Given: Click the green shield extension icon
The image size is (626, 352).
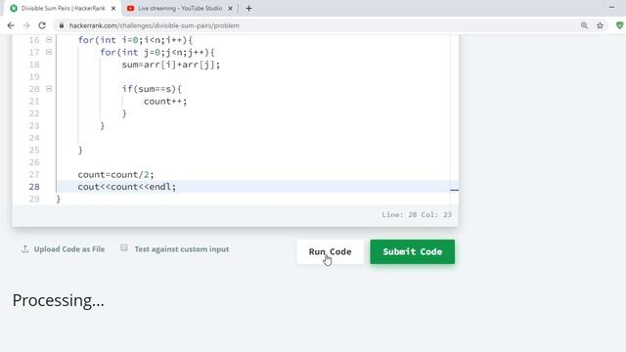Looking at the screenshot, I should point(619,25).
